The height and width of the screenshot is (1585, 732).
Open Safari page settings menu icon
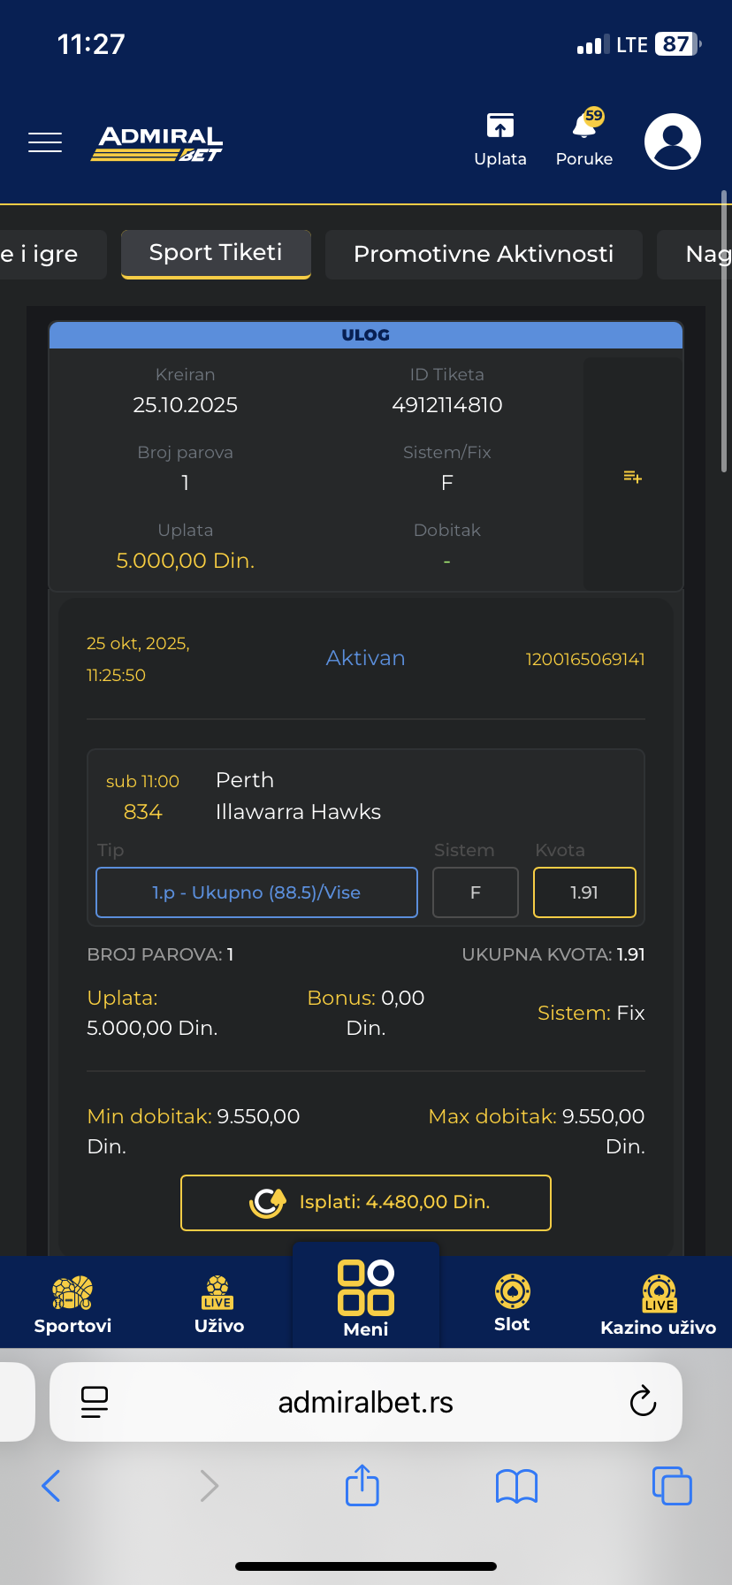click(x=95, y=1402)
